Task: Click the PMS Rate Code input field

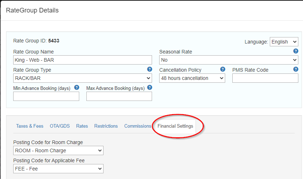Action: [265, 78]
